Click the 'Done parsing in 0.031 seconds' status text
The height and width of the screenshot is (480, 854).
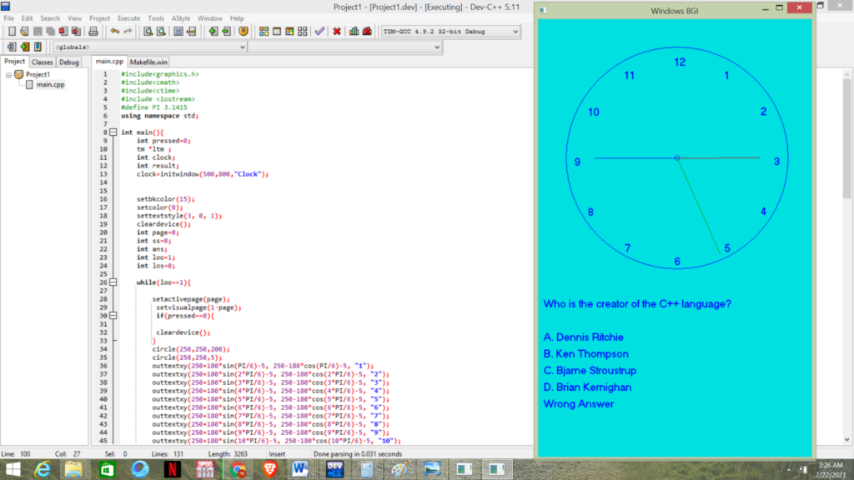pyautogui.click(x=357, y=454)
